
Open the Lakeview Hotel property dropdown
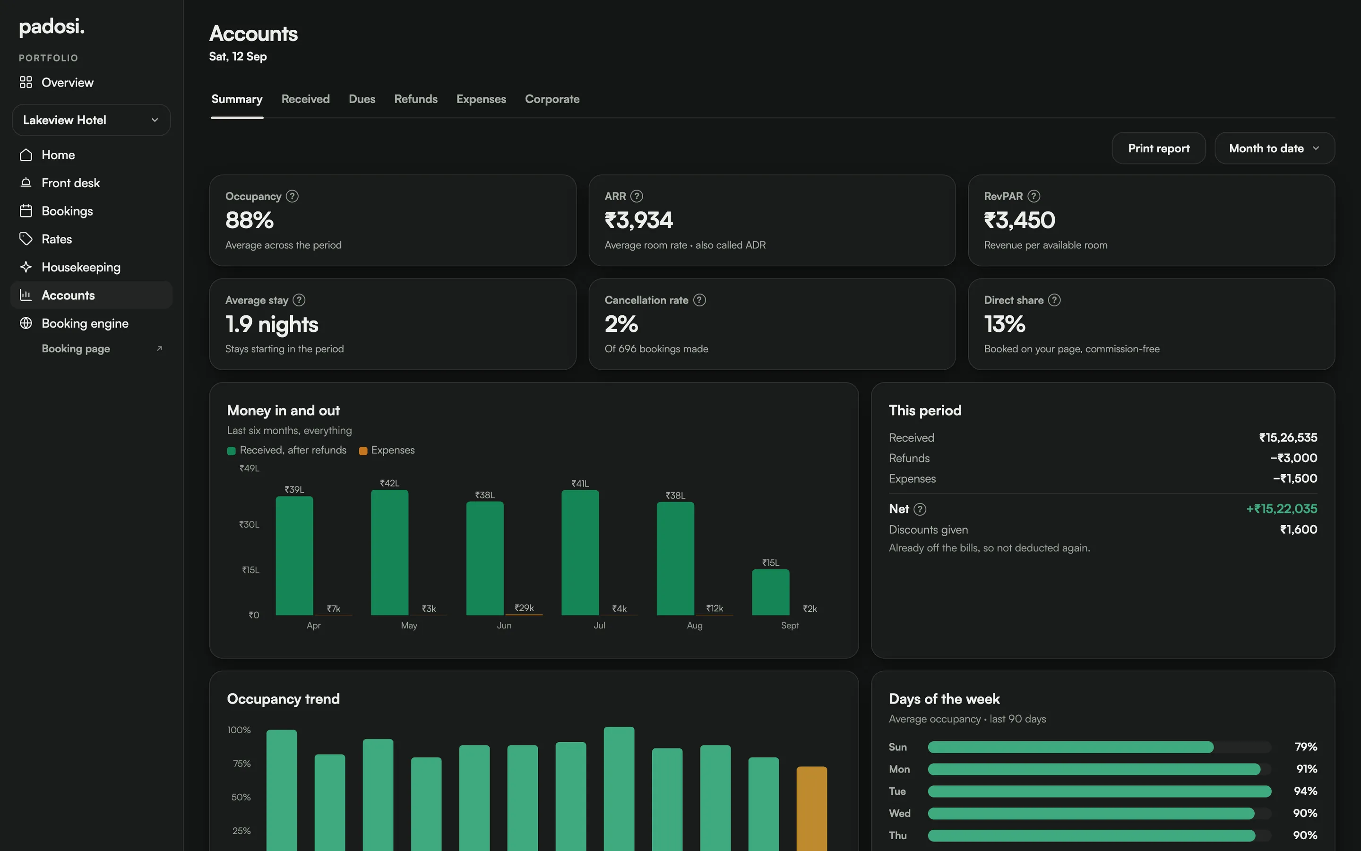pos(91,120)
